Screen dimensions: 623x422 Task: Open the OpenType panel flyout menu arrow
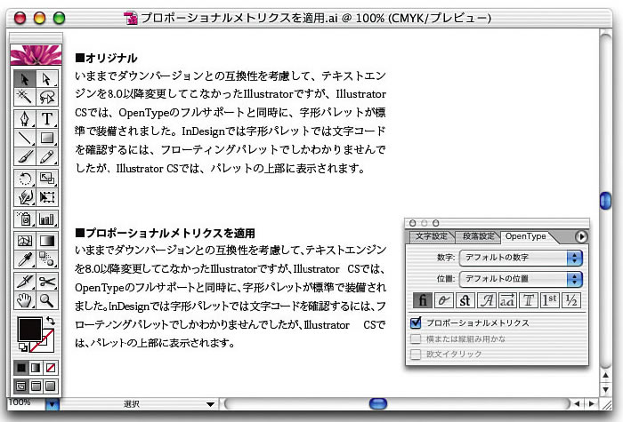[x=581, y=237]
